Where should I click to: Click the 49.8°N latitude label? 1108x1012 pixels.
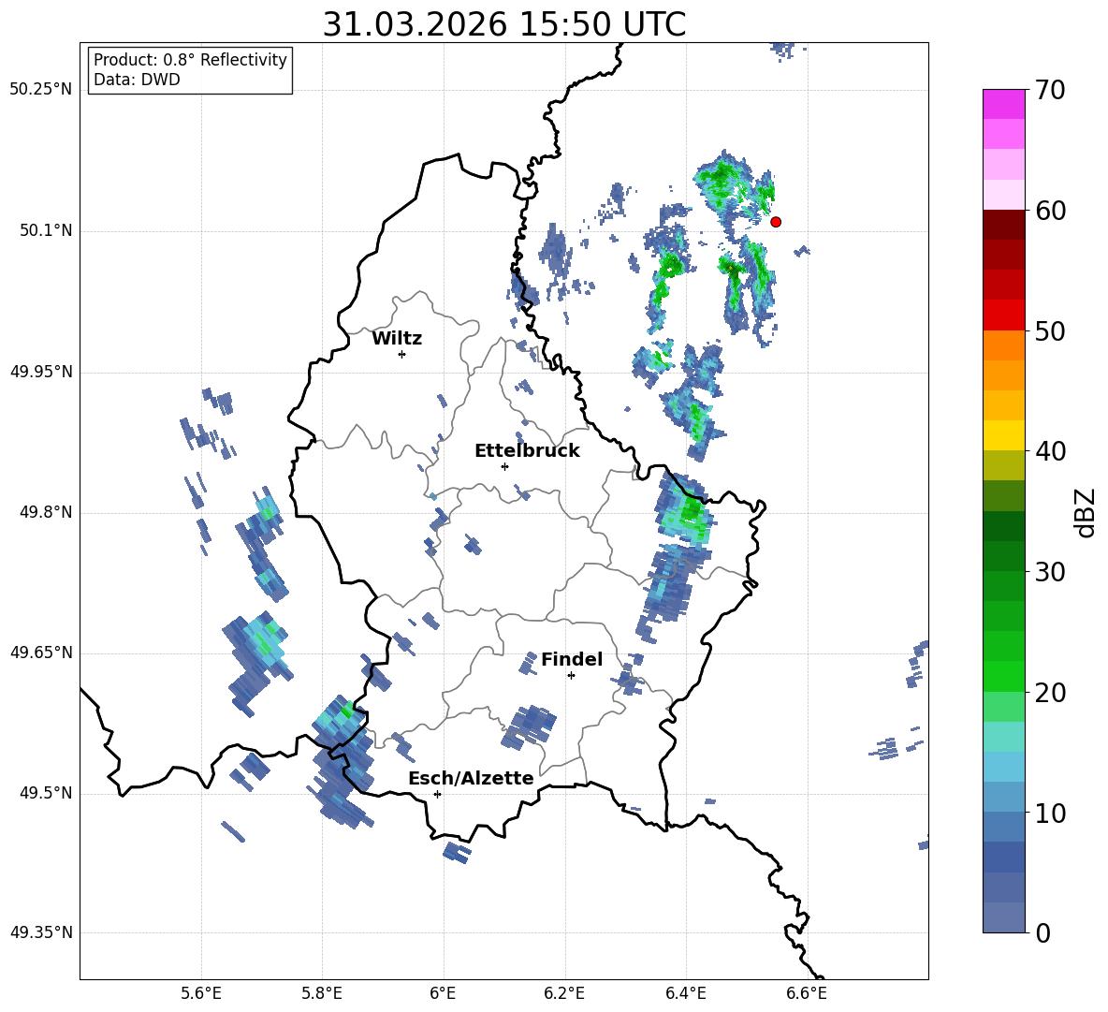point(46,512)
